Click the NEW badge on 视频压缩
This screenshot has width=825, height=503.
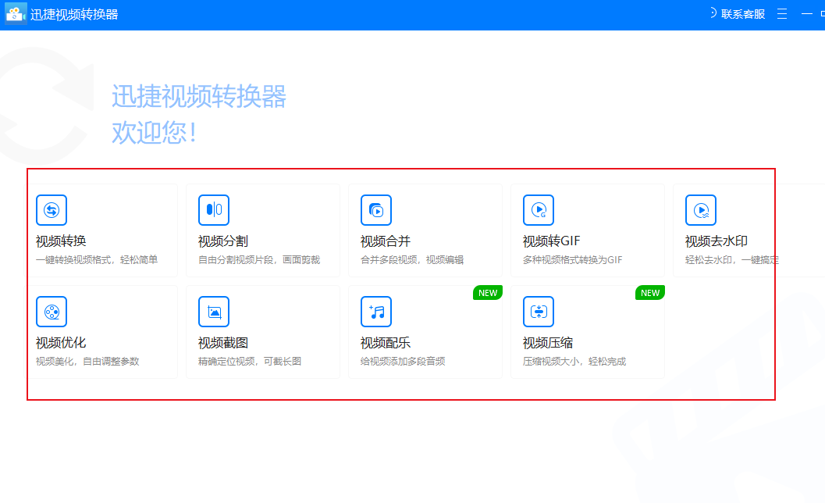[x=650, y=293]
